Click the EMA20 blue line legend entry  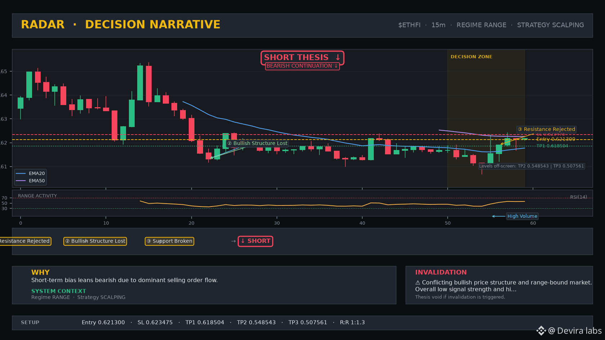click(30, 173)
